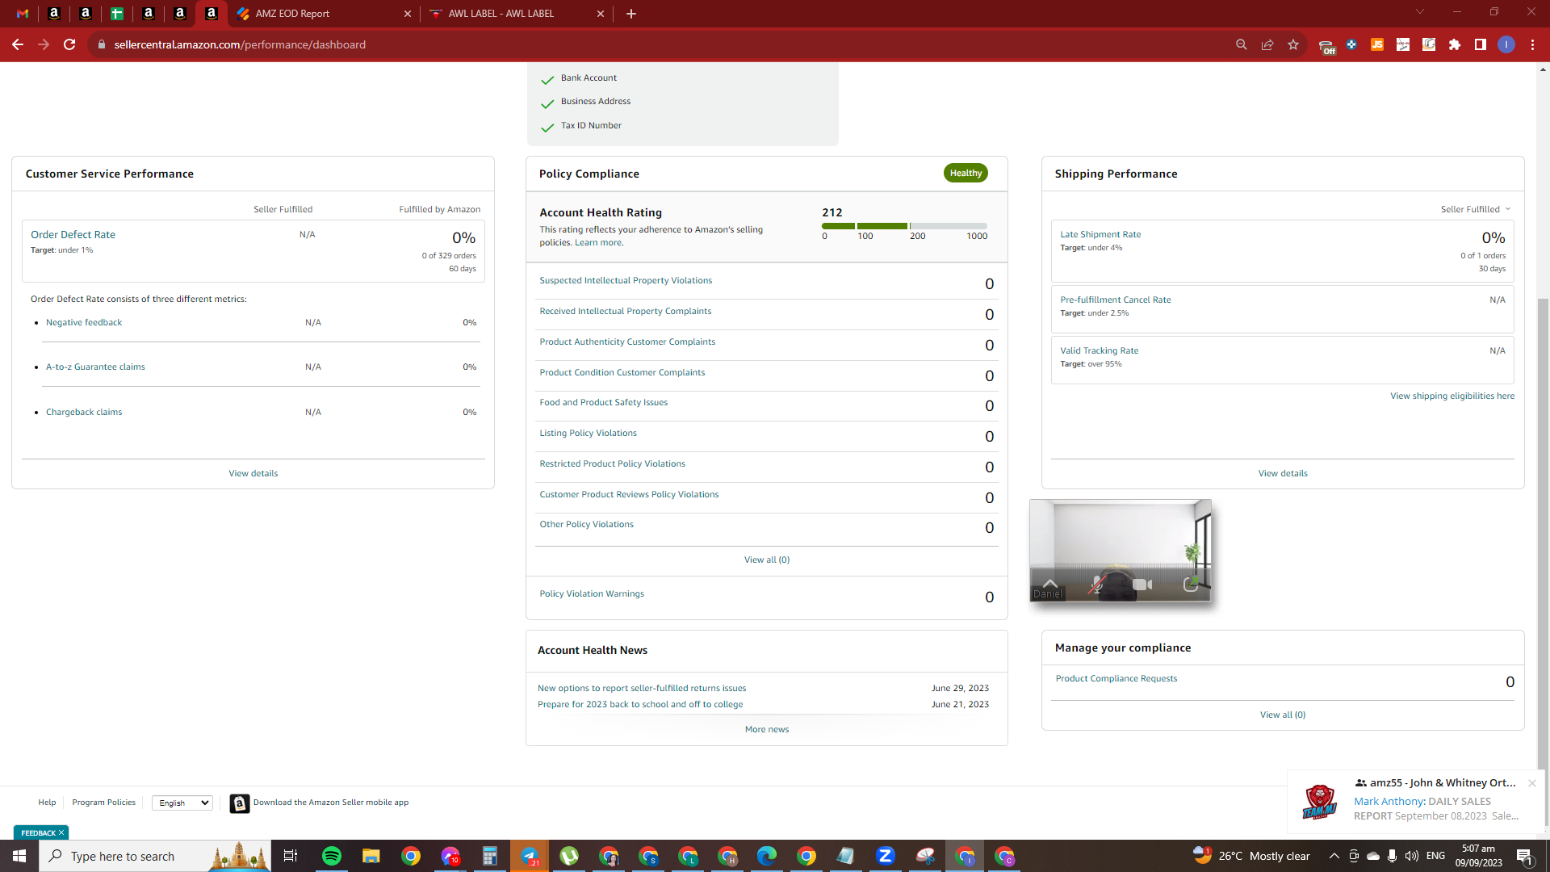The image size is (1550, 872).
Task: Open the Negative feedback link
Action: pos(84,322)
